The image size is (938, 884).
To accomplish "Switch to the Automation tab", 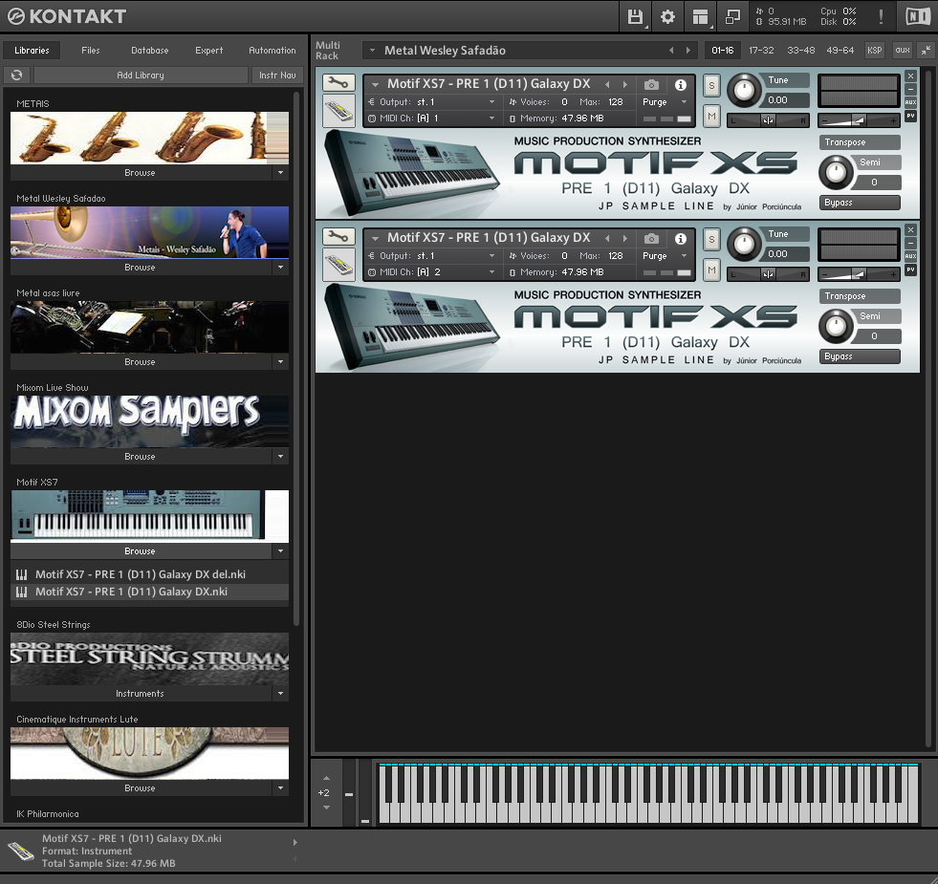I will pos(273,51).
